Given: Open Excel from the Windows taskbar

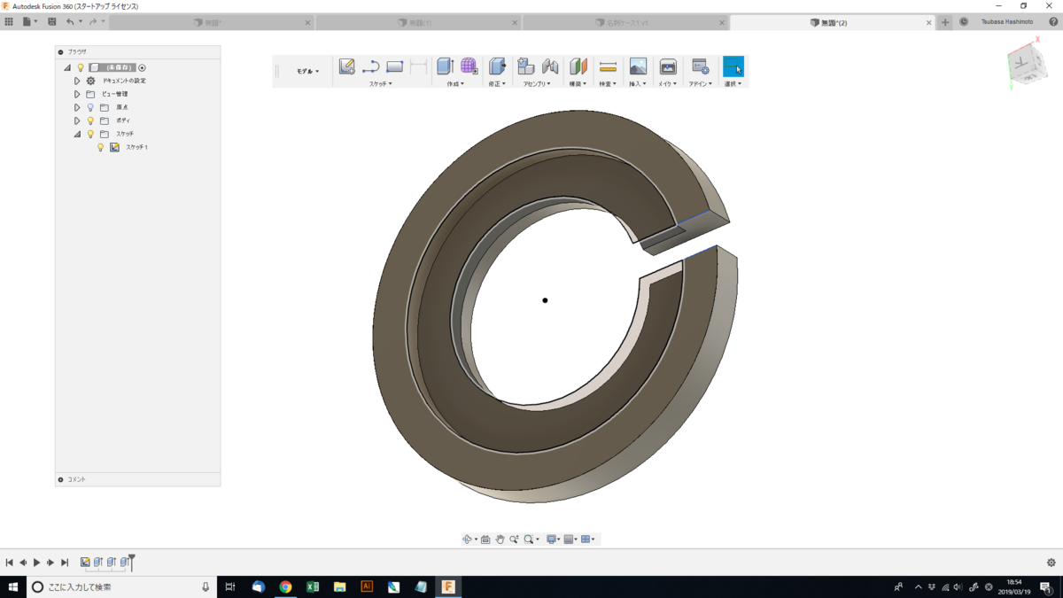Looking at the screenshot, I should (x=312, y=586).
